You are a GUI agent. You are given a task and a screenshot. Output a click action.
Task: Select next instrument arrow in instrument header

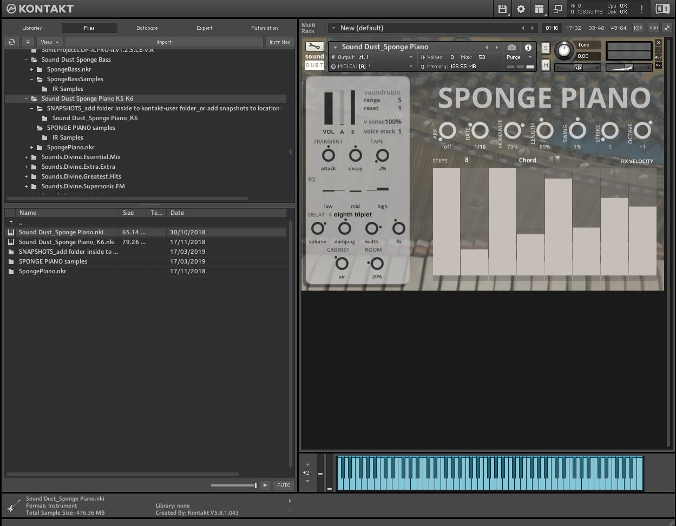[x=496, y=48]
